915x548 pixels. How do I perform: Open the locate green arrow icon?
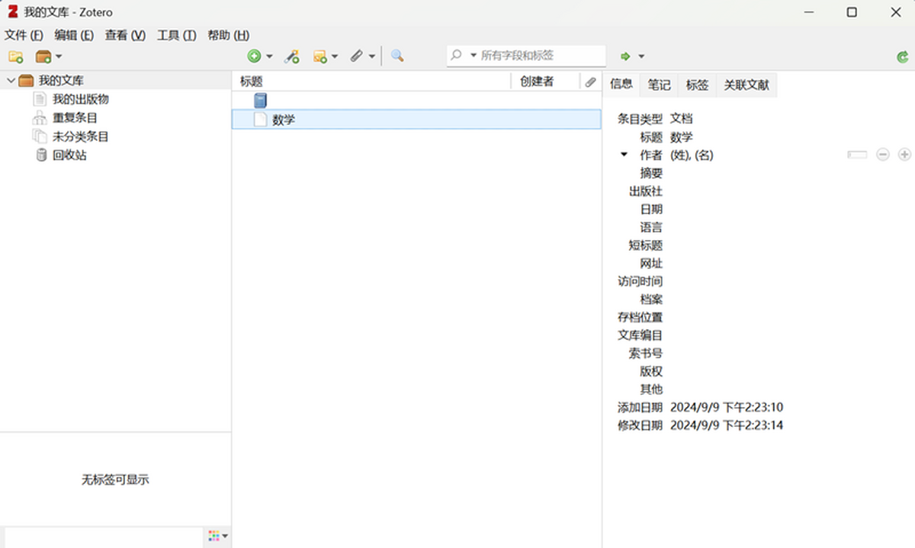(x=627, y=56)
